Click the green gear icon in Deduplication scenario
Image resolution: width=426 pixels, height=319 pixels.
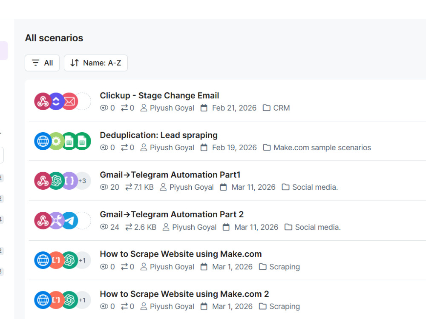coord(56,141)
